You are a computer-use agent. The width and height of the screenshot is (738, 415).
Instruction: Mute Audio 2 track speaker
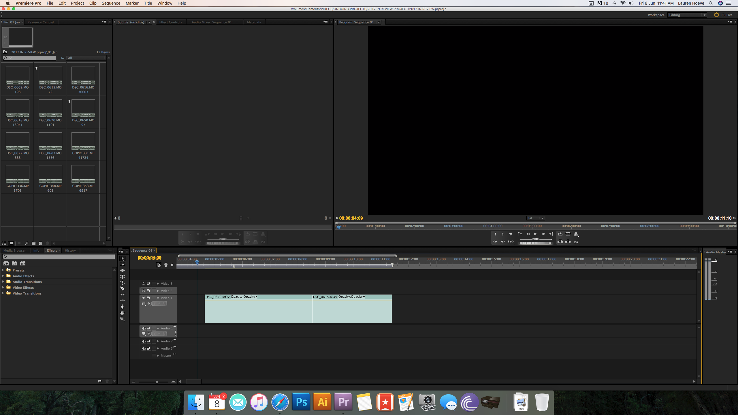143,341
